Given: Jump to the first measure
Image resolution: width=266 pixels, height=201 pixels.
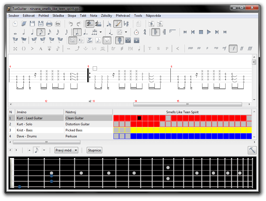Looking at the screenshot, I should click(185, 32).
